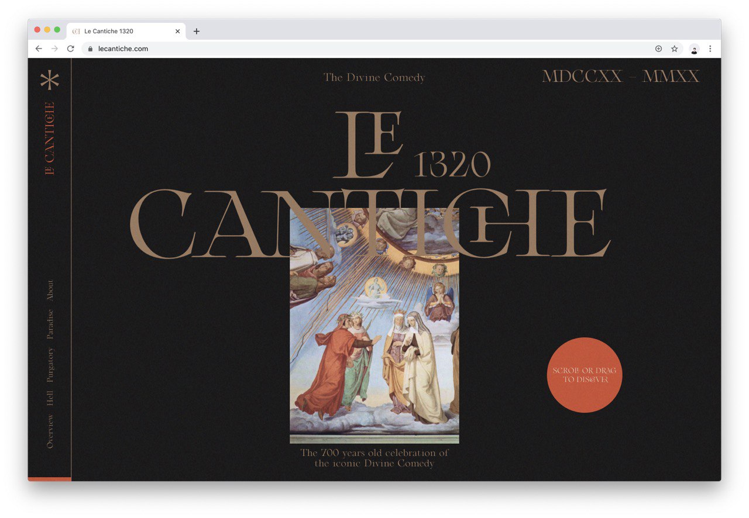Click the install plus-circle icon in address bar
Screen dimensions: 749x518
(x=658, y=49)
